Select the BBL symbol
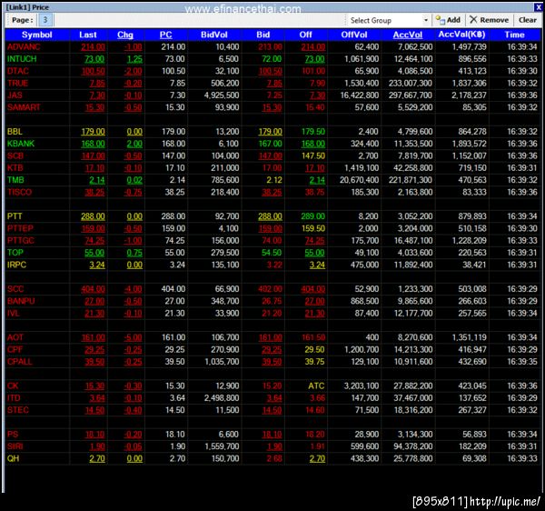Screen dimensions: 545x511 pos(15,132)
